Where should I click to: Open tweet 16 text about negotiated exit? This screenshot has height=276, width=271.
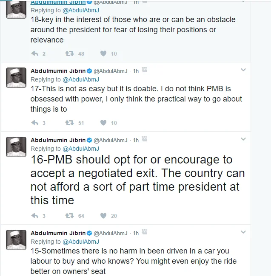tap(136, 180)
